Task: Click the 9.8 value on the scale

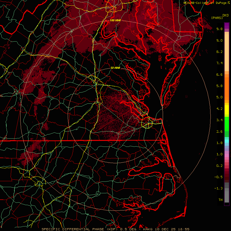Action: (219, 29)
